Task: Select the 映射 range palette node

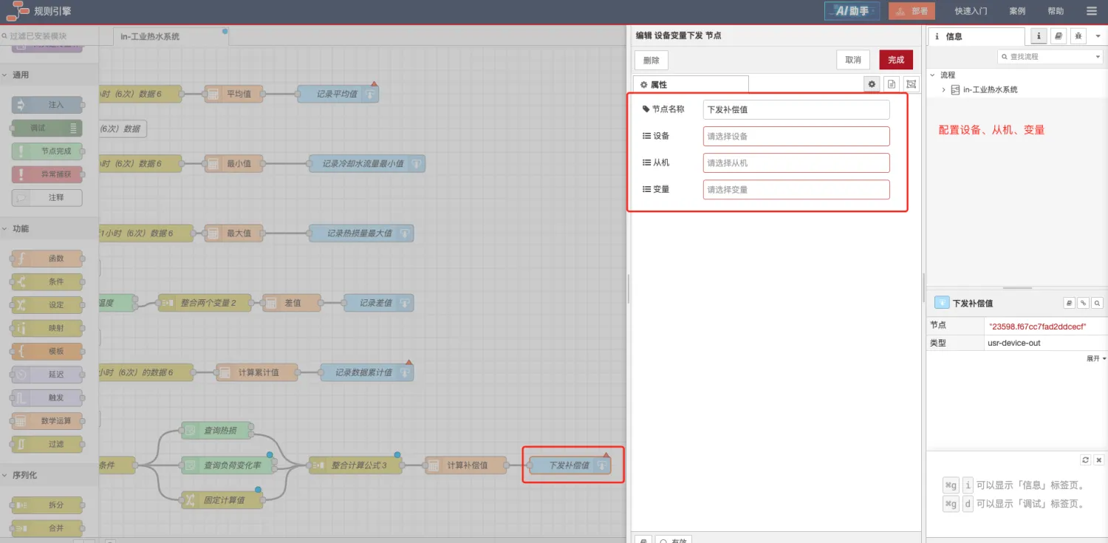Action: [47, 328]
